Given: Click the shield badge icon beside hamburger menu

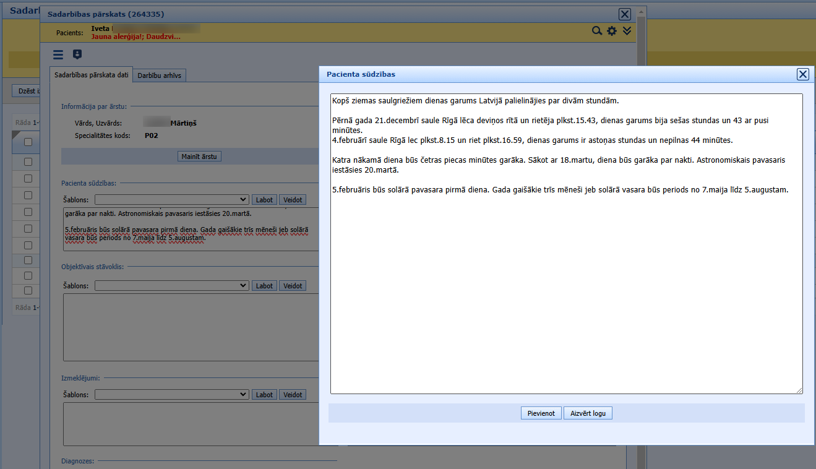Looking at the screenshot, I should [x=77, y=54].
